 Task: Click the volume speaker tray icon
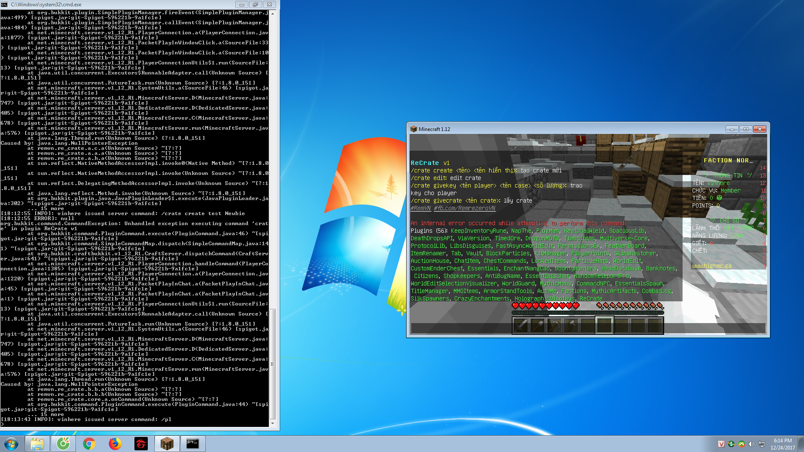coord(752,444)
